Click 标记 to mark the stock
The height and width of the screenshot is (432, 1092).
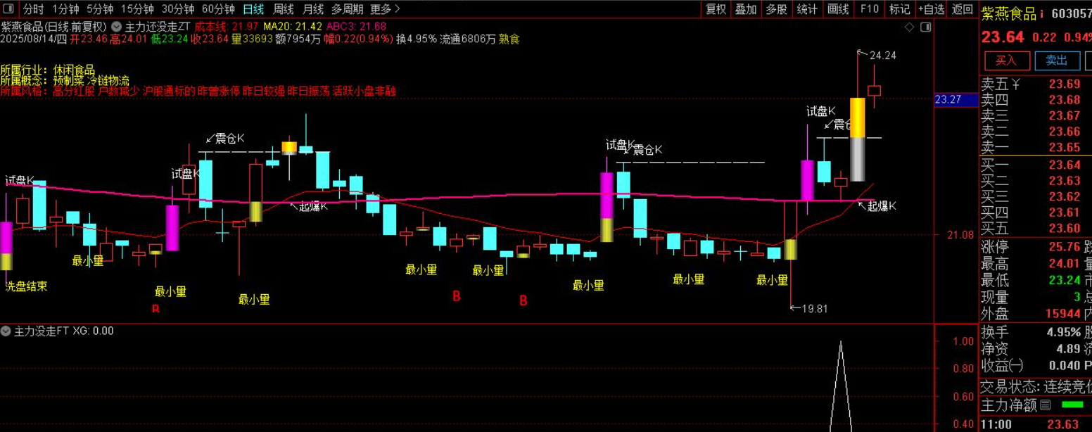(899, 9)
